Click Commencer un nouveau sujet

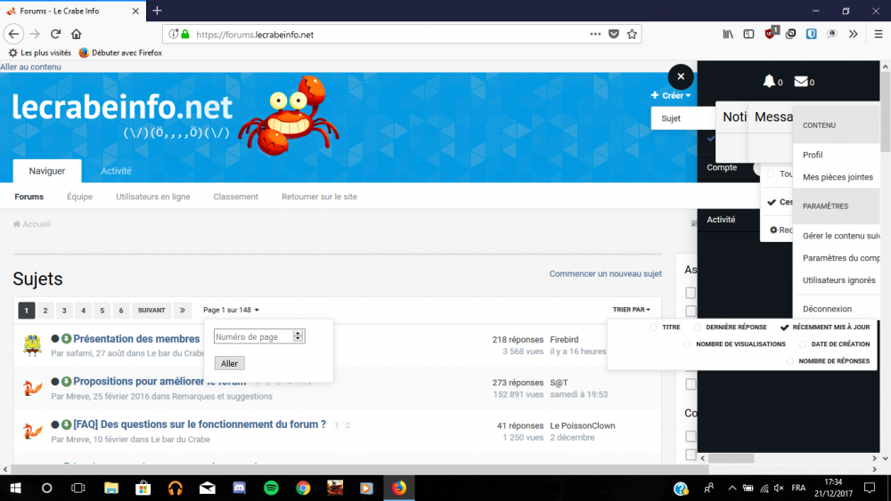click(605, 274)
